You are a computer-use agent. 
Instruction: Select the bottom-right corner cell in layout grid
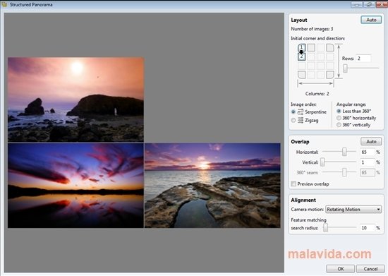pyautogui.click(x=330, y=75)
